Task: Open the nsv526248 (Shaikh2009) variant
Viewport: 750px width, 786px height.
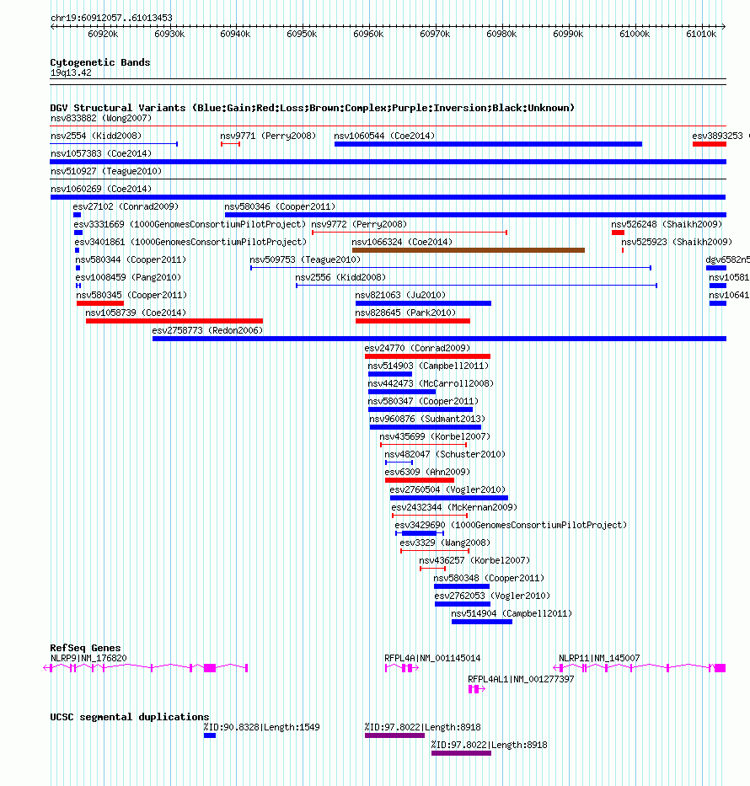Action: pyautogui.click(x=667, y=225)
